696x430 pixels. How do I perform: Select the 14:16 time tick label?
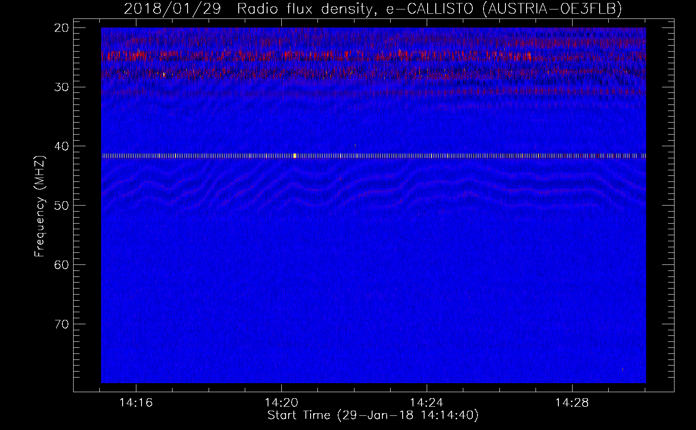pyautogui.click(x=136, y=403)
